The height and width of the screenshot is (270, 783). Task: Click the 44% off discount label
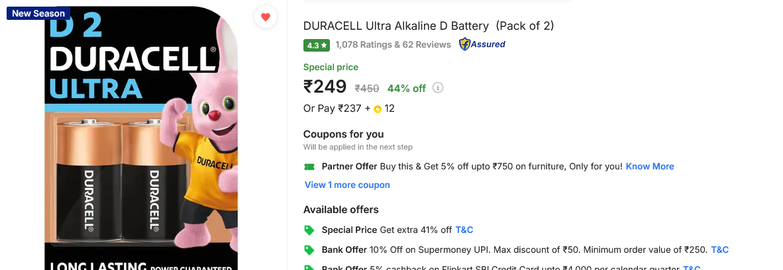coord(407,88)
